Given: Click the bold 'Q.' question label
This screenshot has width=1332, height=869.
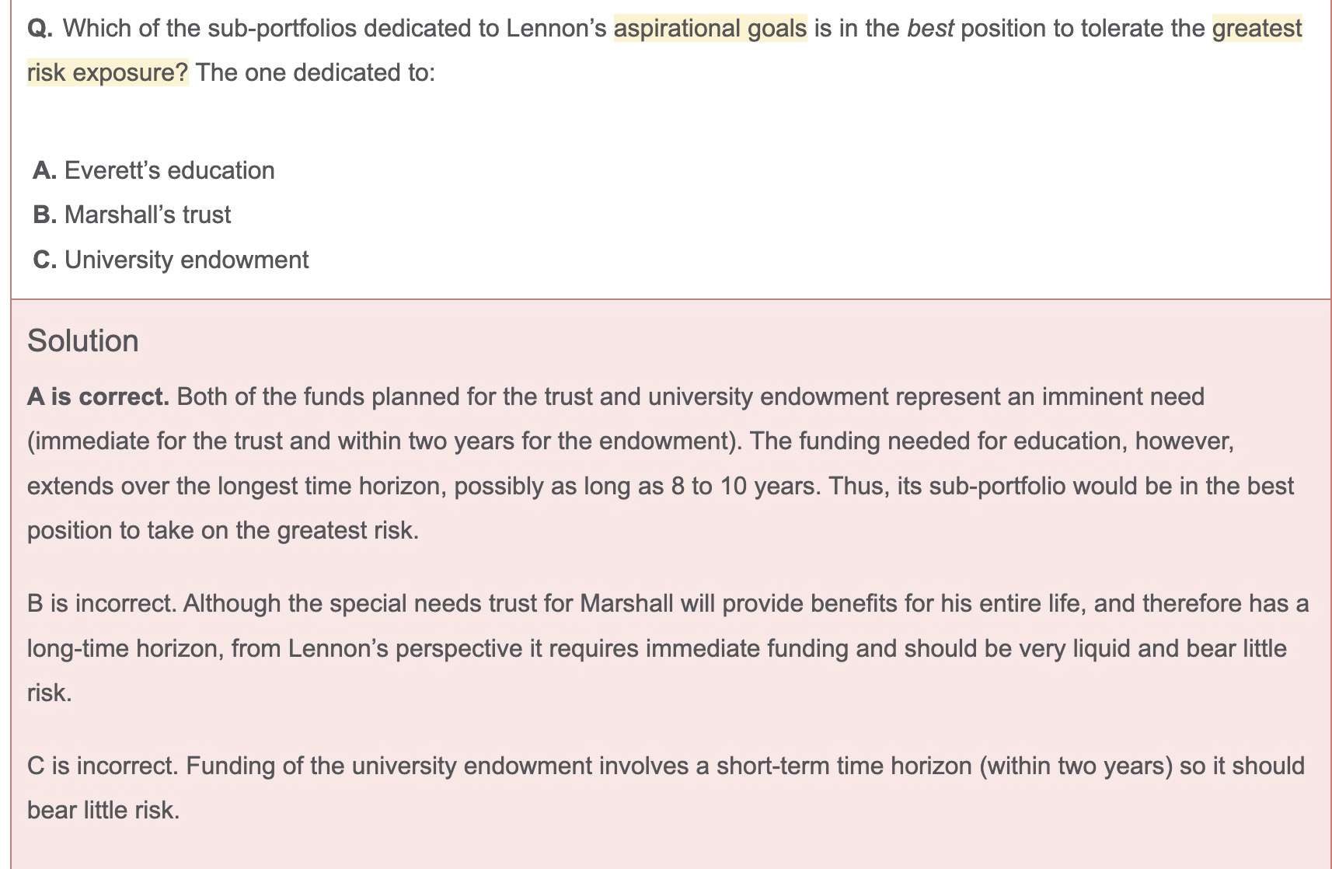Looking at the screenshot, I should coord(40,28).
